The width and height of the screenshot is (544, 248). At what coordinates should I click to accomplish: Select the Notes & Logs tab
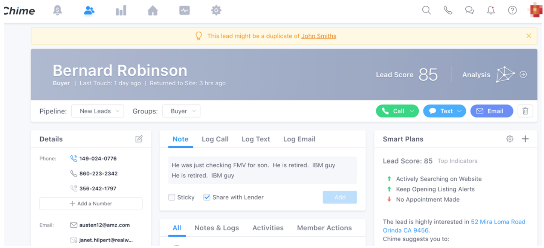[x=217, y=228]
